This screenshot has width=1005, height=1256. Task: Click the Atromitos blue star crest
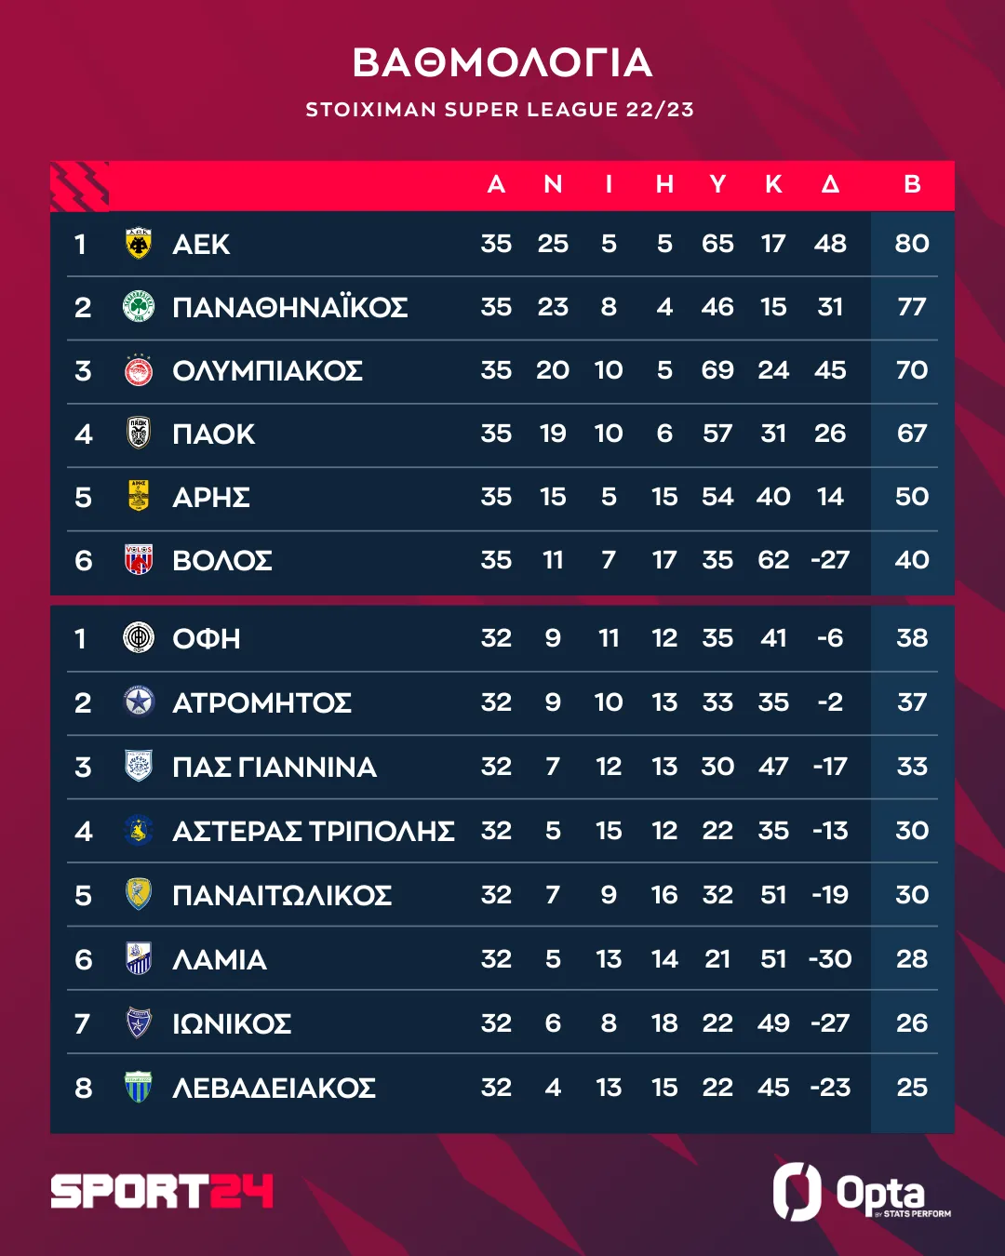[x=139, y=701]
